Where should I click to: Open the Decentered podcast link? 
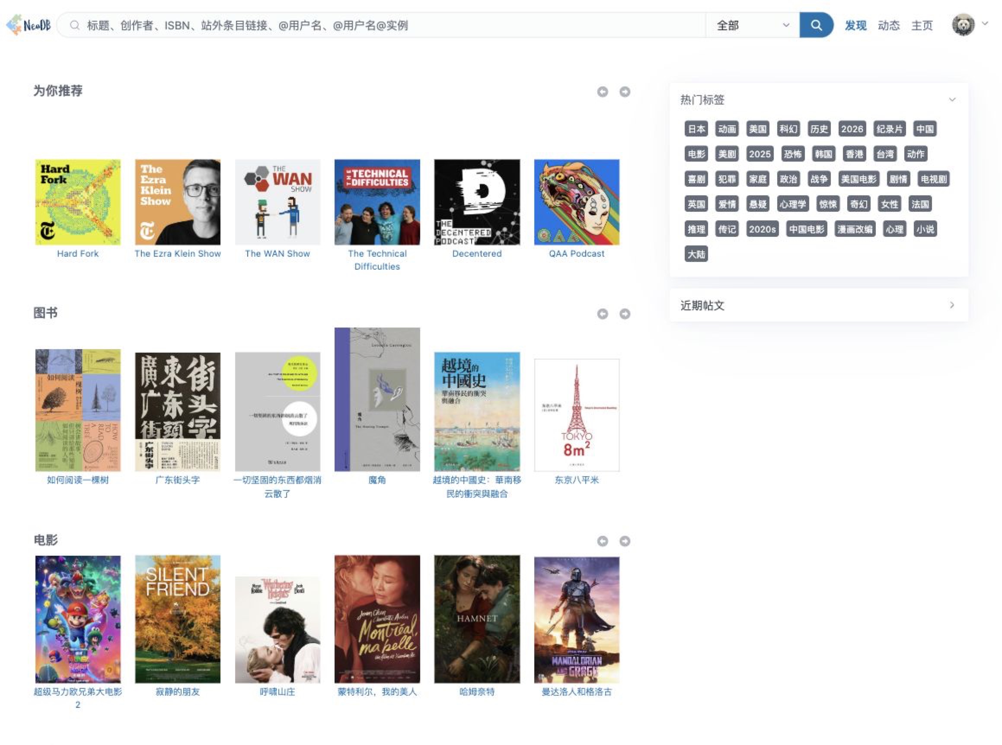pyautogui.click(x=477, y=253)
